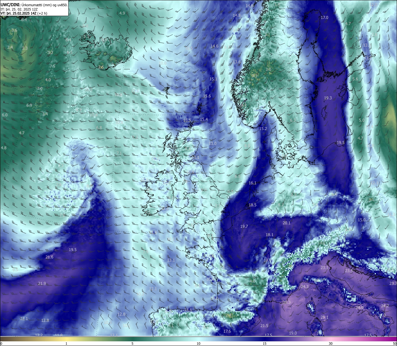This screenshot has height=346, width=397.
Task: Click the 19.3 value over the Baltic
Action: click(328, 98)
